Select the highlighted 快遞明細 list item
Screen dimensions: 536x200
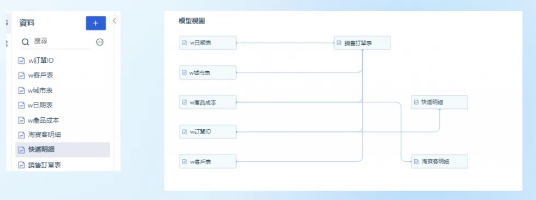click(x=62, y=149)
